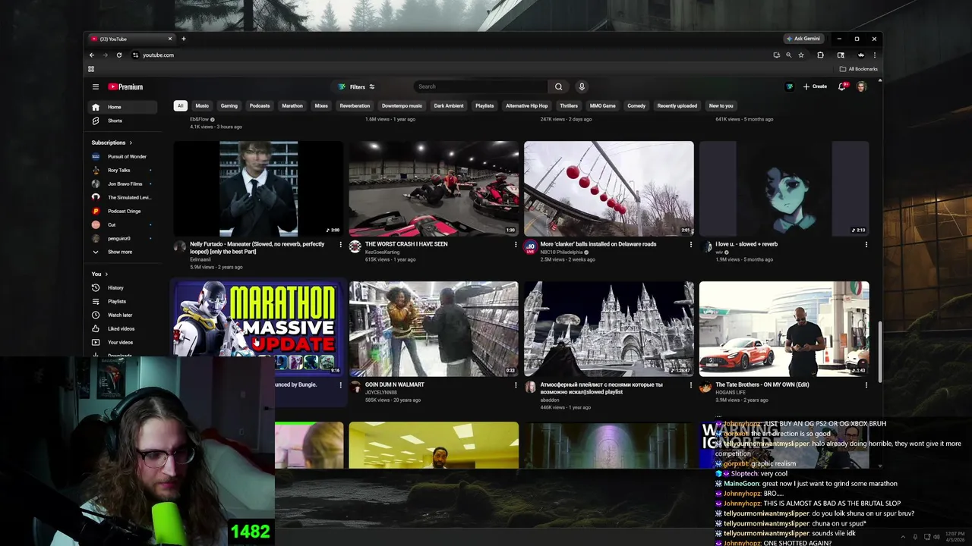Select the Downtempo music chip
The width and height of the screenshot is (972, 546).
pyautogui.click(x=402, y=105)
